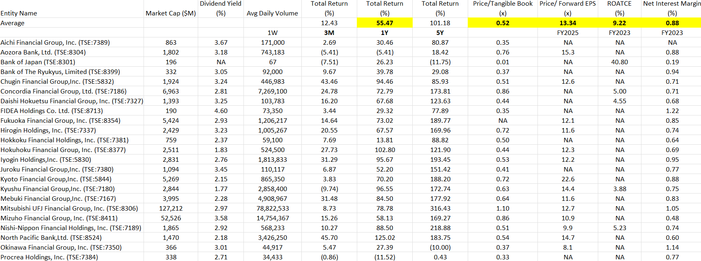
Task: Select the highlighted ROATCE average 9.22
Action: [619, 23]
